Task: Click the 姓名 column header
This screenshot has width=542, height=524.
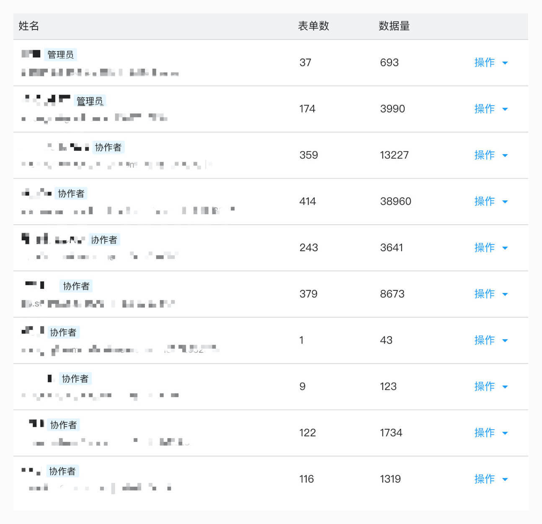Action: (29, 26)
